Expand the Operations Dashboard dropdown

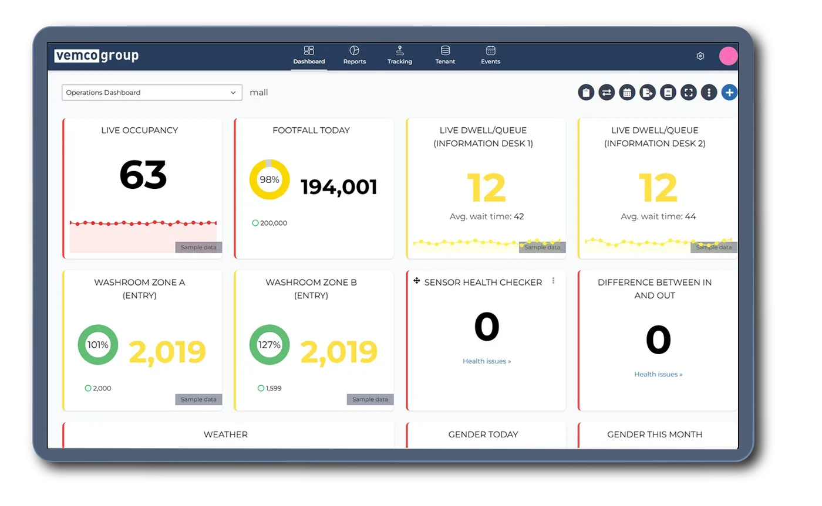(152, 93)
